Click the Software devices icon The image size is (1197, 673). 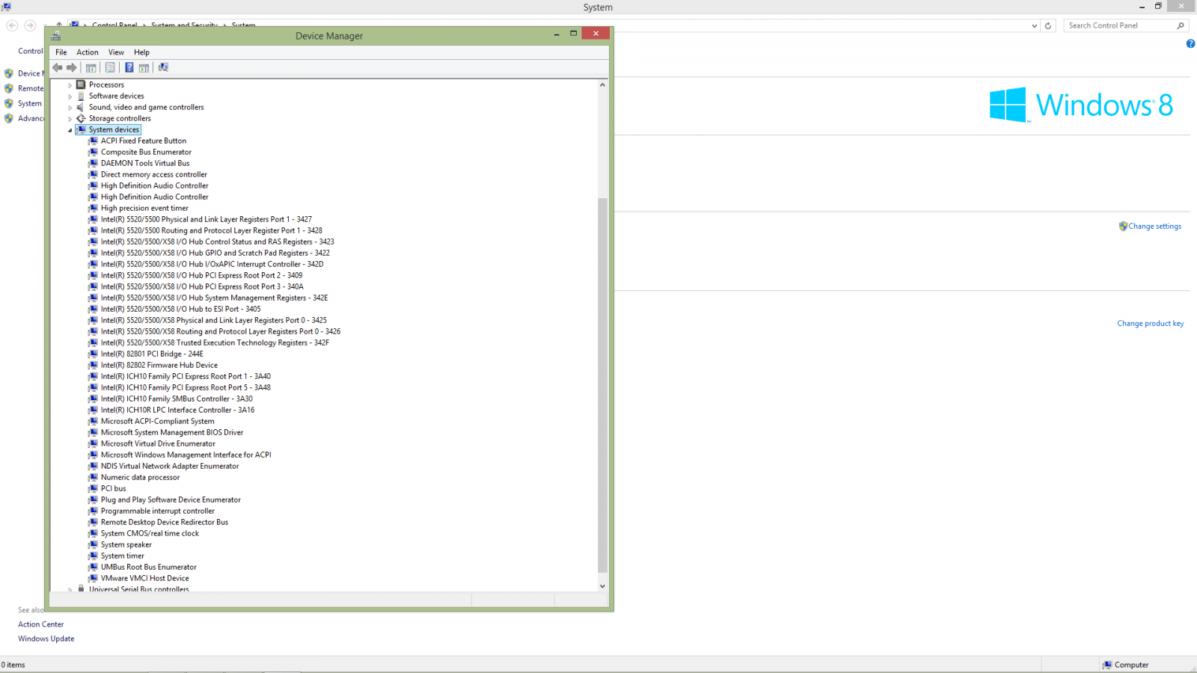(x=81, y=96)
